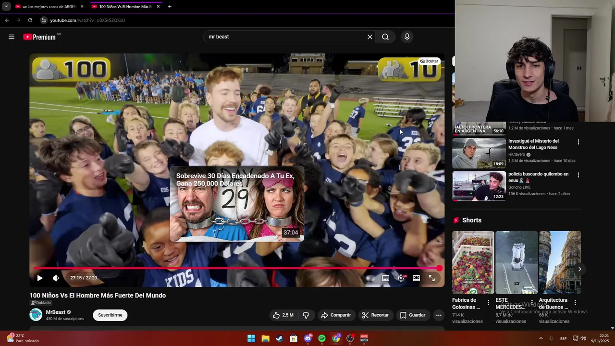Reload the page in the browser
Screen dimensions: 615x346
(x=30, y=20)
